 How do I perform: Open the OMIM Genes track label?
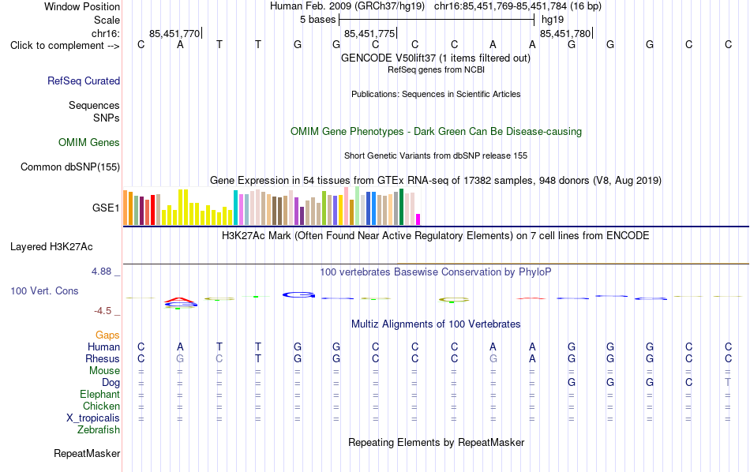pos(89,143)
